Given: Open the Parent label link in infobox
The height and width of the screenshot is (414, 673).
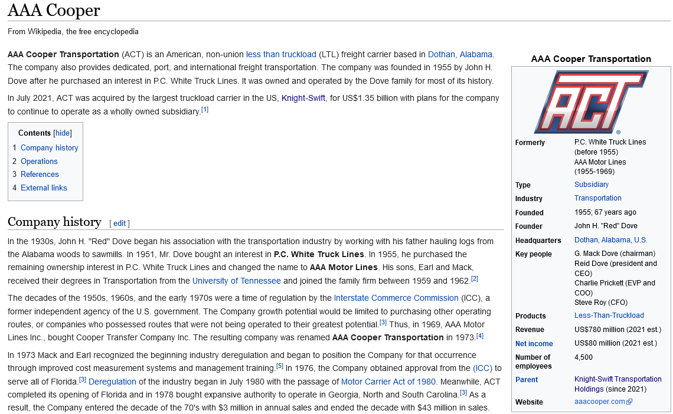Looking at the screenshot, I should (x=526, y=380).
